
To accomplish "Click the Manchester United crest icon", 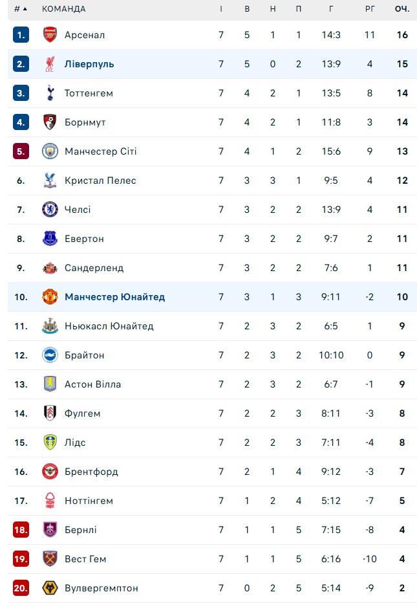I will pos(50,297).
